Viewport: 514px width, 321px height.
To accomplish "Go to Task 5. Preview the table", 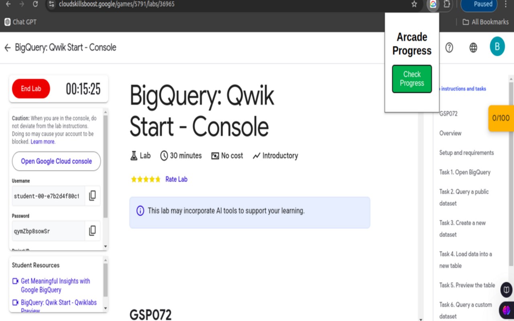I will click(x=467, y=285).
